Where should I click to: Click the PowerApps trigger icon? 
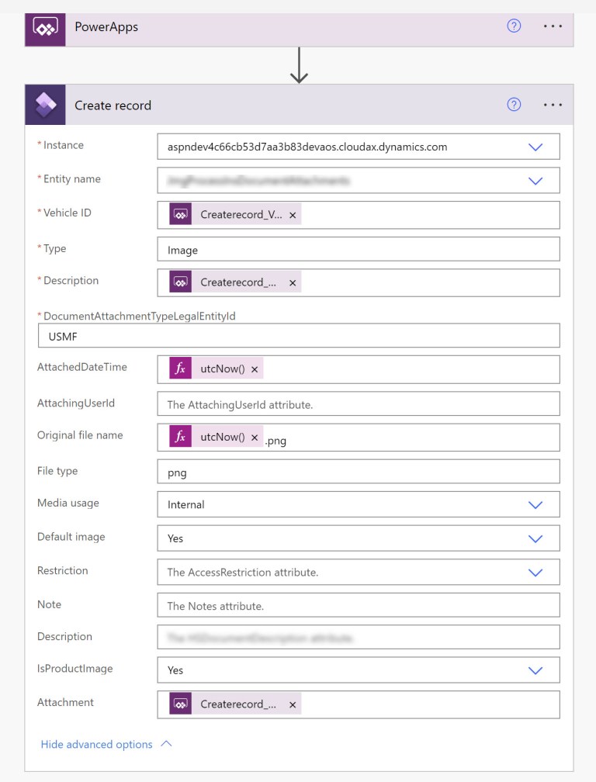(x=44, y=26)
